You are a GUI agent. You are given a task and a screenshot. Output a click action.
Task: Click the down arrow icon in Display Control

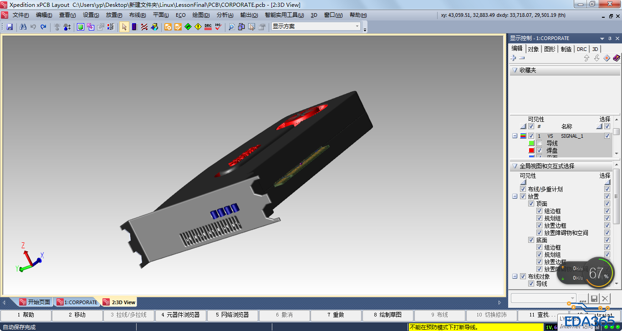(597, 58)
